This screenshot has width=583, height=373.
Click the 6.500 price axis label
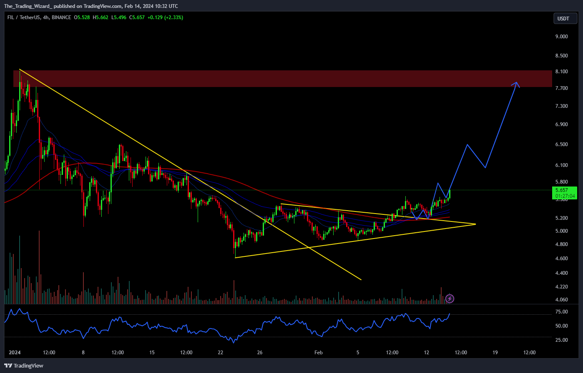(562, 144)
